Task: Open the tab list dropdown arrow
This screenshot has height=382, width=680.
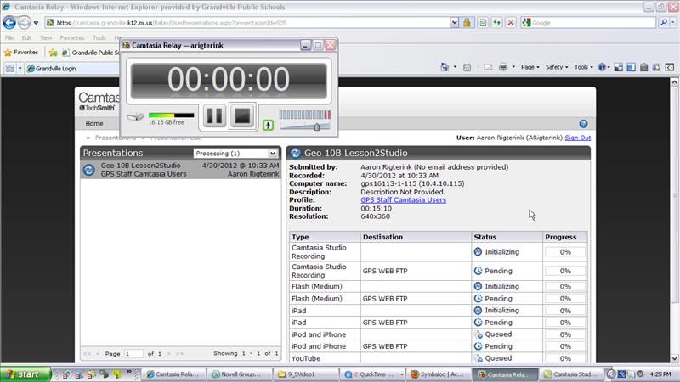Action: pos(20,69)
